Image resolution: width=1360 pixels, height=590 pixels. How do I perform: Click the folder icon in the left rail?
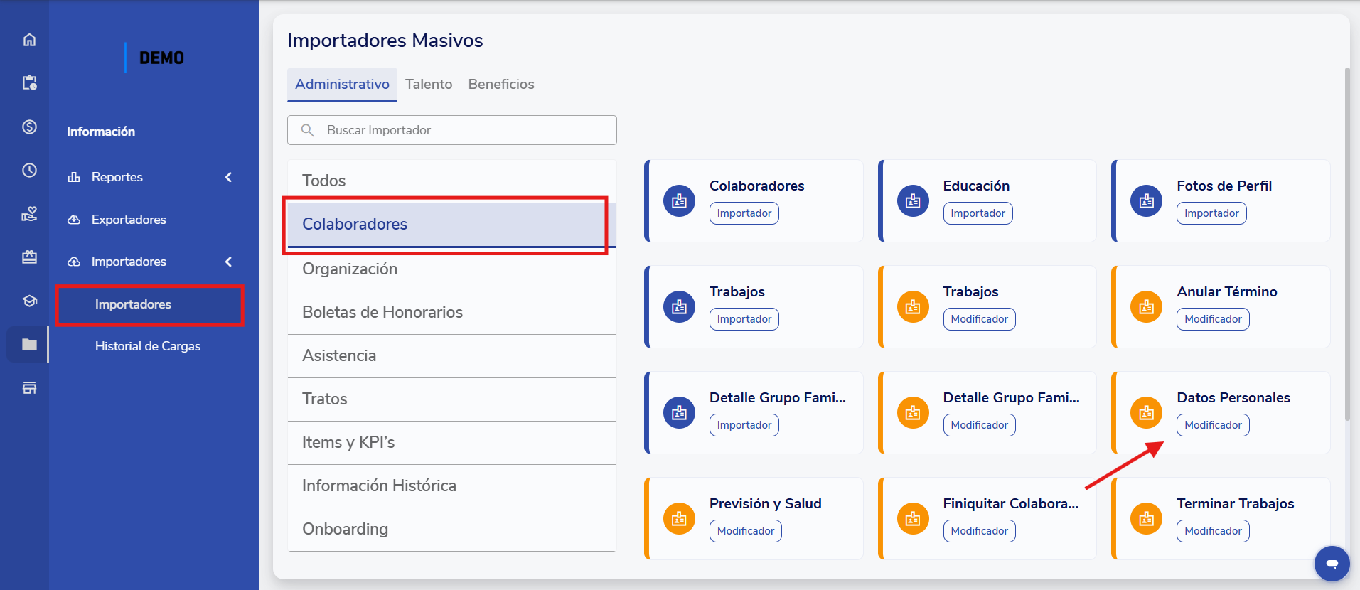click(x=29, y=345)
